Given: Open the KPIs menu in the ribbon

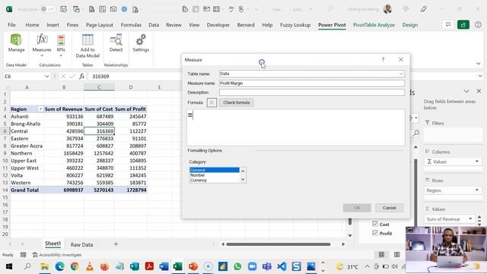Looking at the screenshot, I should click(61, 46).
